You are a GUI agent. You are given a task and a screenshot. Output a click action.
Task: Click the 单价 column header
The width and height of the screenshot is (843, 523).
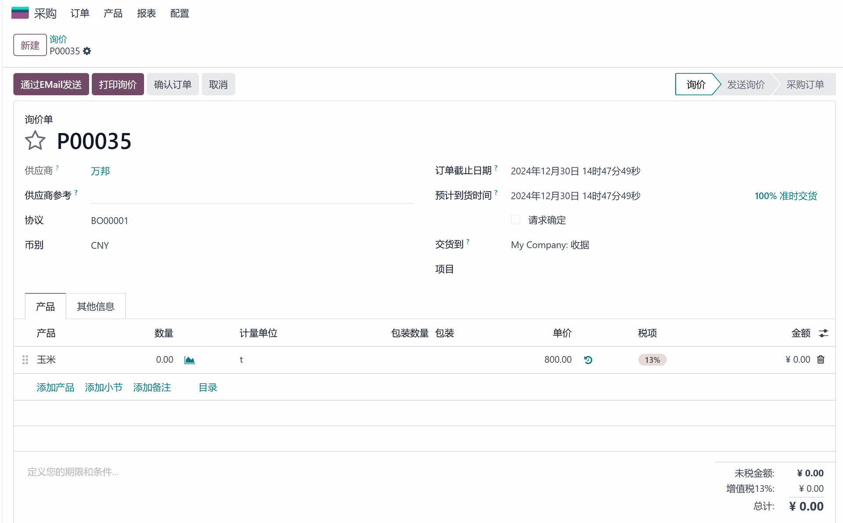click(x=562, y=333)
